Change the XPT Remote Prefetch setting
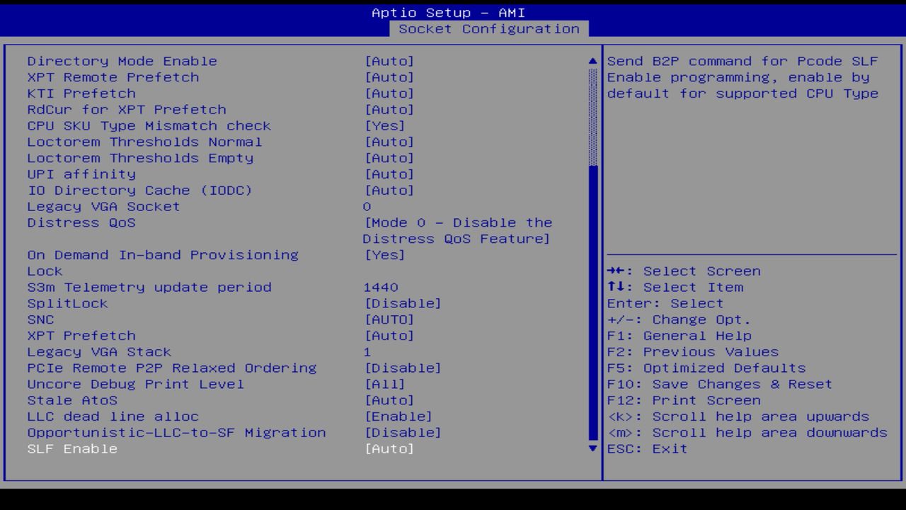The width and height of the screenshot is (906, 510). click(x=390, y=77)
